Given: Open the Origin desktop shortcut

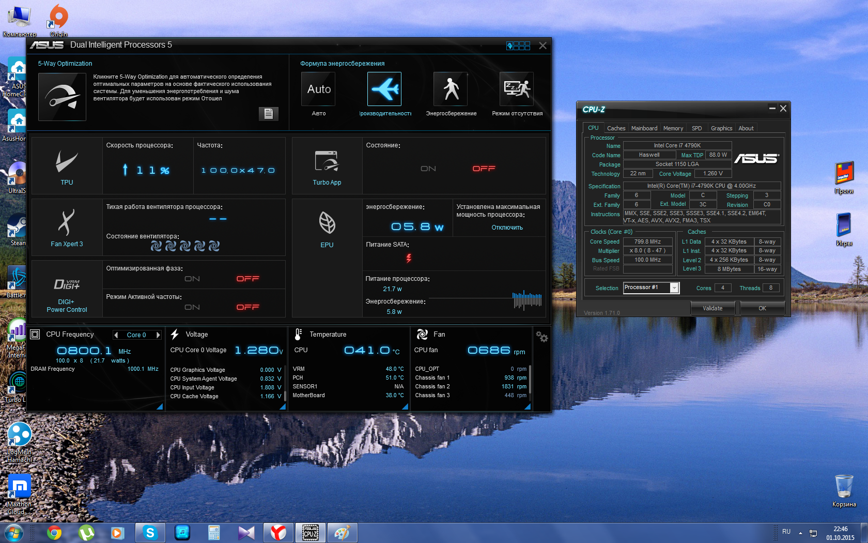Looking at the screenshot, I should tap(58, 20).
